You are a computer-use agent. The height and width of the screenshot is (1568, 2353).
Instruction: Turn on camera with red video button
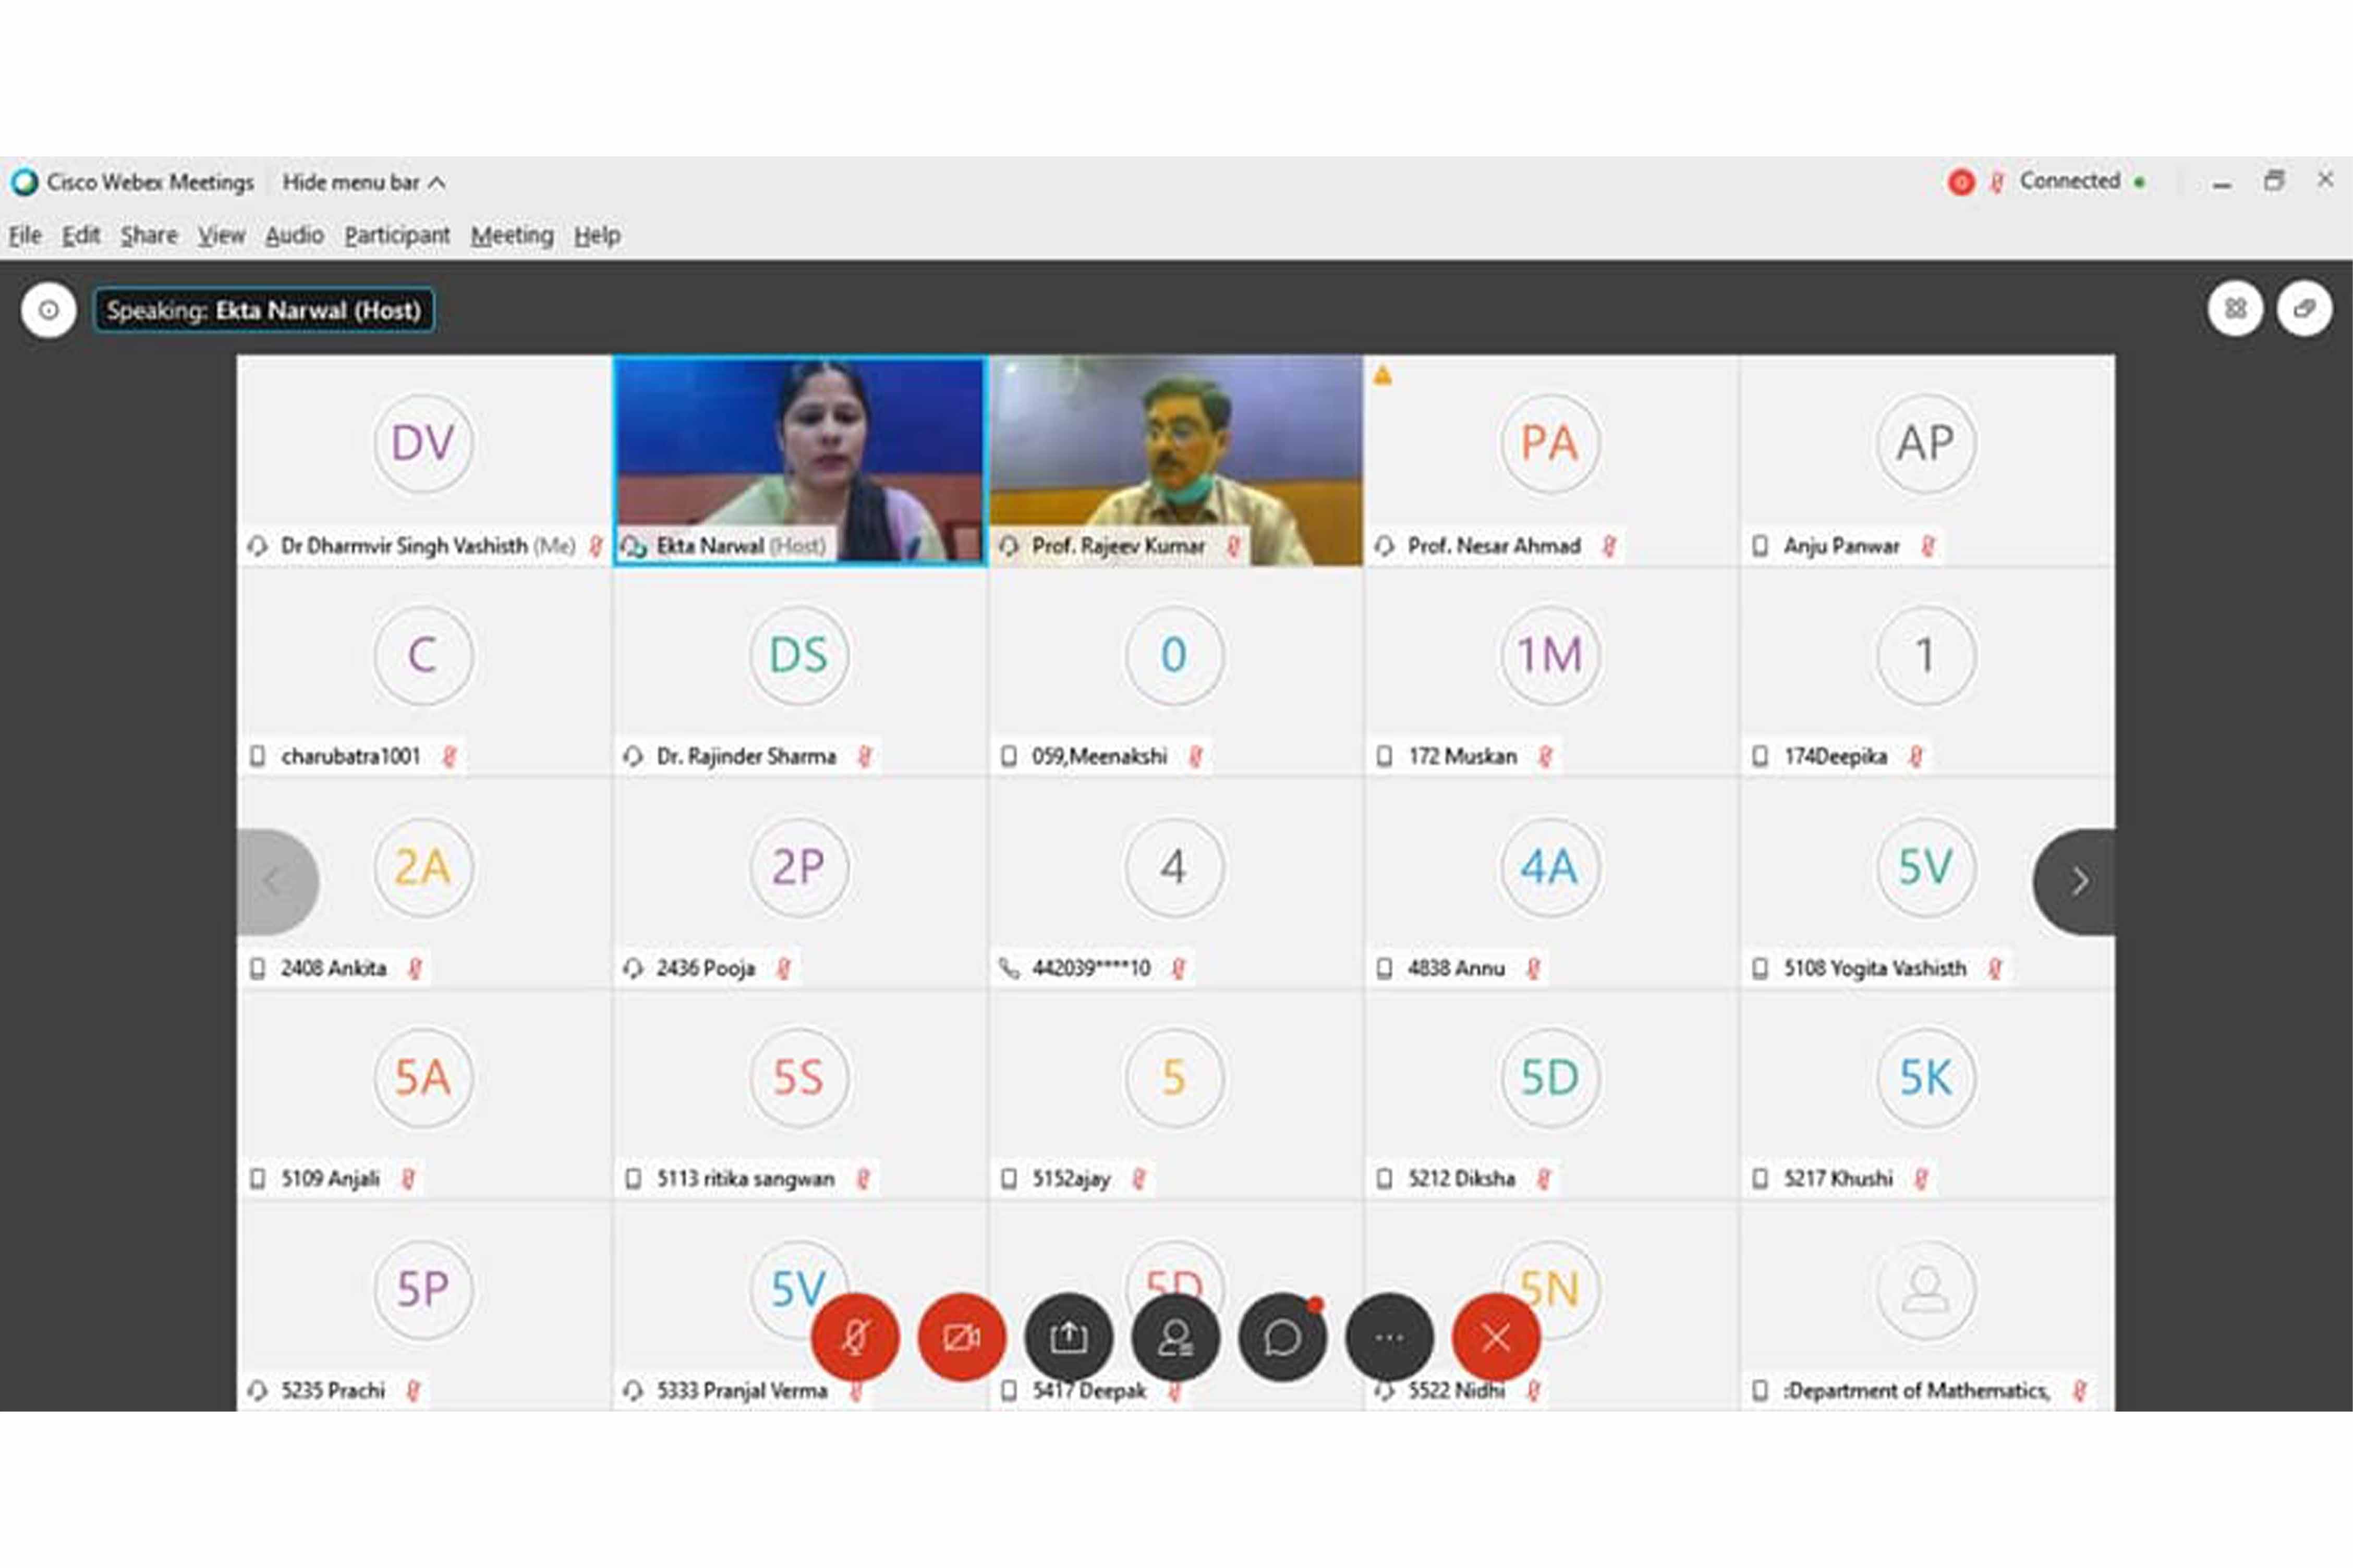tap(962, 1337)
